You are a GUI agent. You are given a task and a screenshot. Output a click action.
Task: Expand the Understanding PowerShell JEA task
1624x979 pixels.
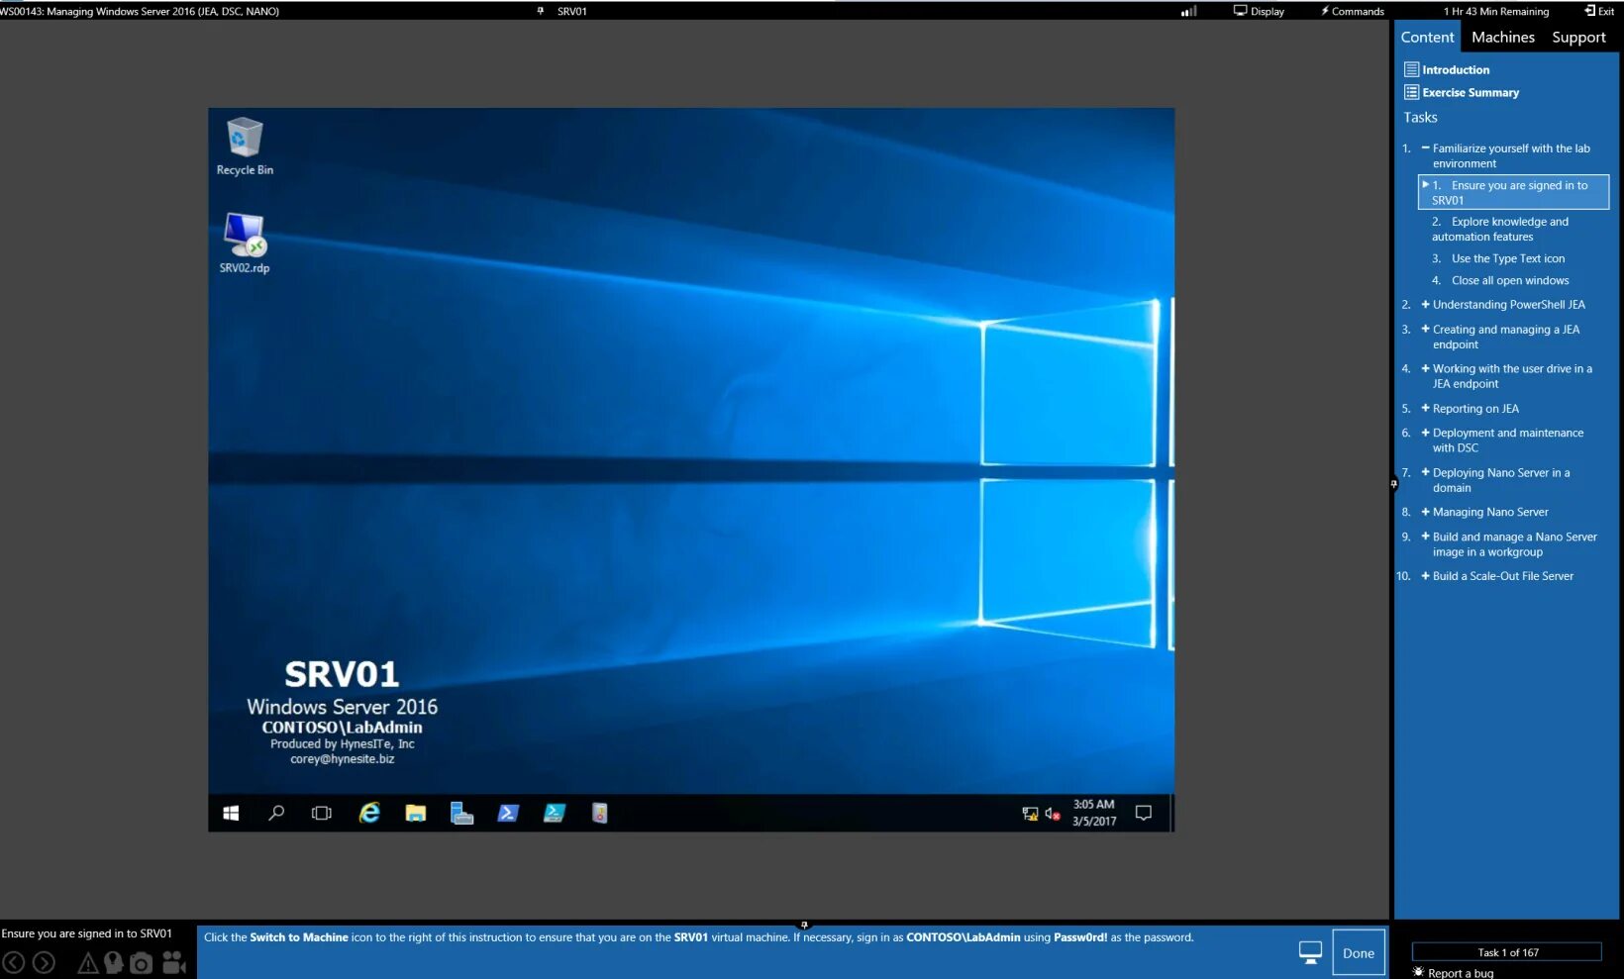click(1425, 304)
